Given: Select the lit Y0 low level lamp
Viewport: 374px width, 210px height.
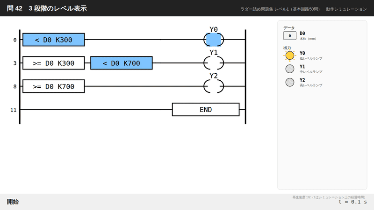Looking at the screenshot, I should tap(289, 56).
